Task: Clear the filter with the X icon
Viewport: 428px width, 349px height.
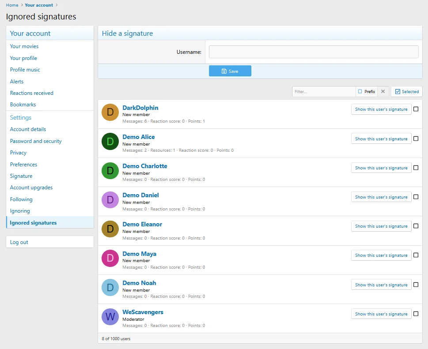Action: 383,92
